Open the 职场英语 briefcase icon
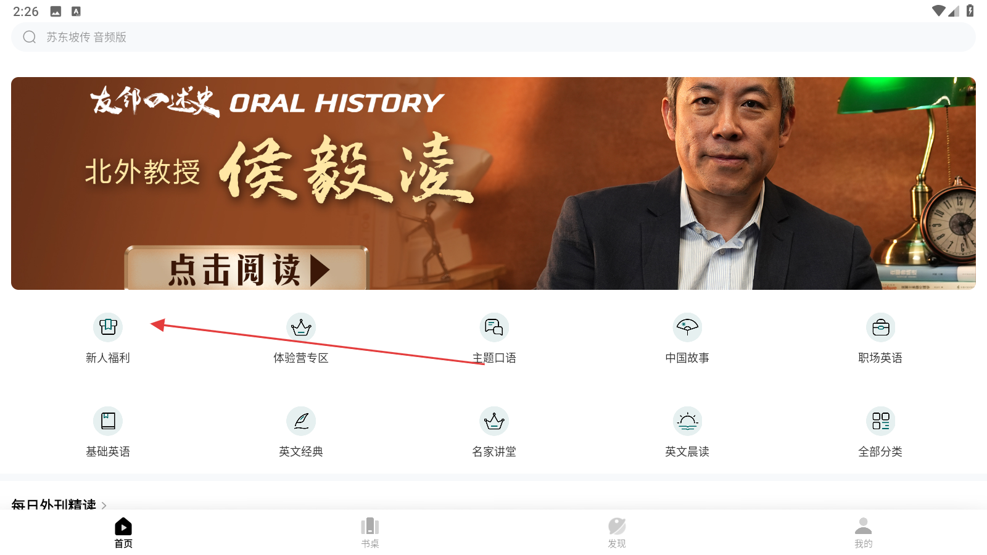Image resolution: width=987 pixels, height=555 pixels. (x=880, y=327)
